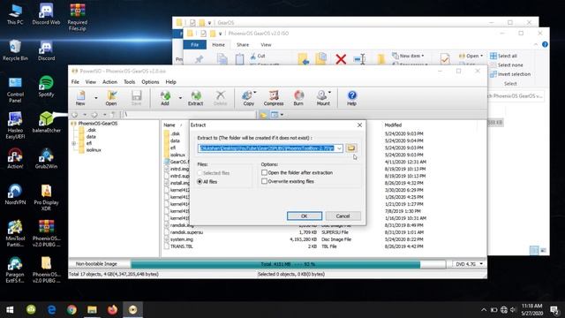This screenshot has width=565, height=318.
Task: Open the Action menu
Action: [x=109, y=82]
